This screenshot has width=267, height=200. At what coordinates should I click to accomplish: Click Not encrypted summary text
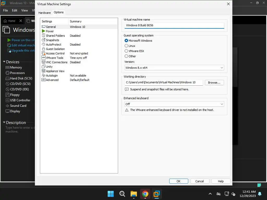click(x=79, y=53)
